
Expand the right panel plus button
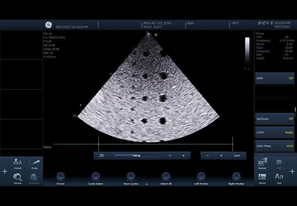coord(292,172)
